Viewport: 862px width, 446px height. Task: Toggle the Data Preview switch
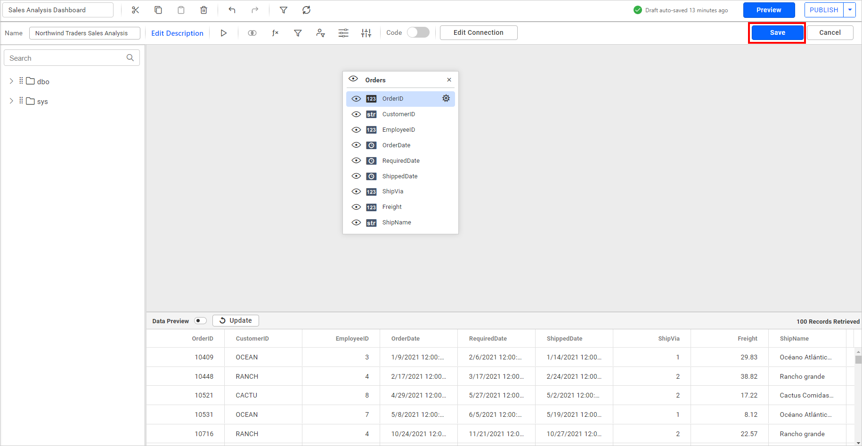pyautogui.click(x=200, y=321)
